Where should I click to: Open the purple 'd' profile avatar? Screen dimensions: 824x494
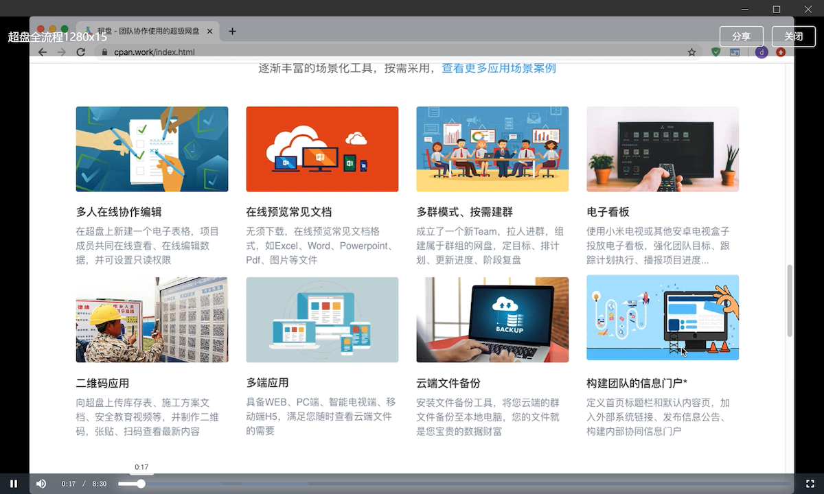761,52
